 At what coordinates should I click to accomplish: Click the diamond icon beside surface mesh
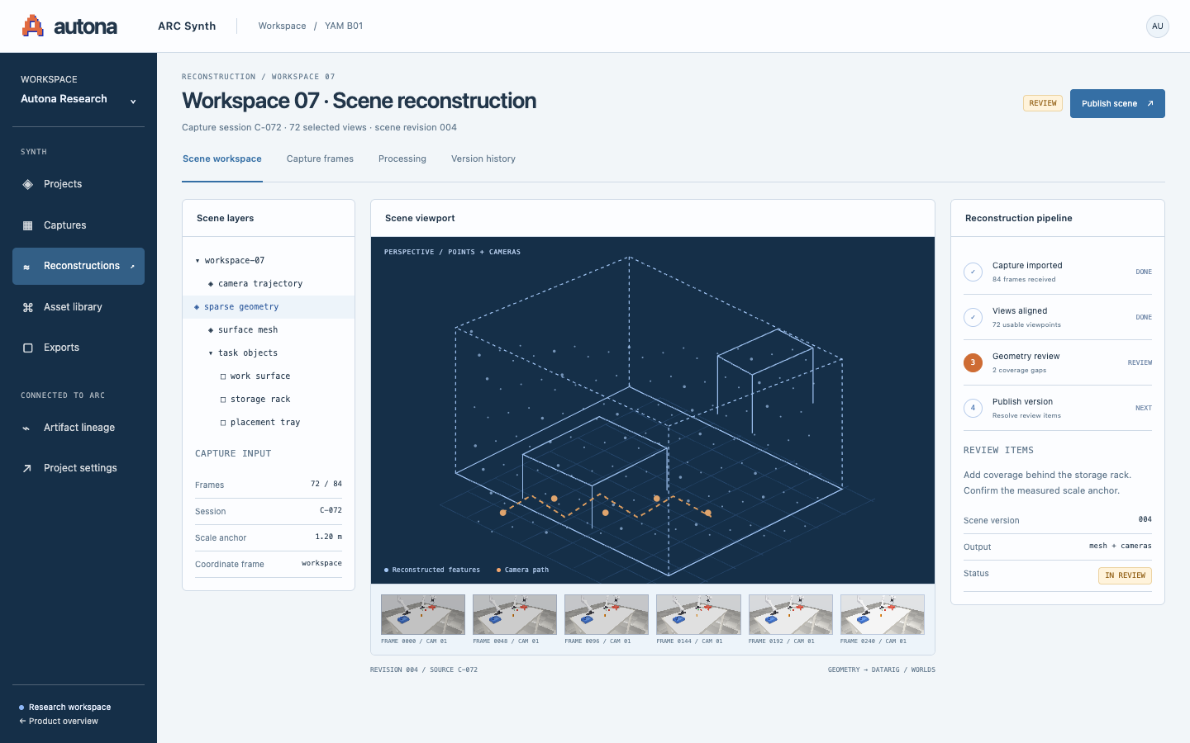[x=211, y=330]
